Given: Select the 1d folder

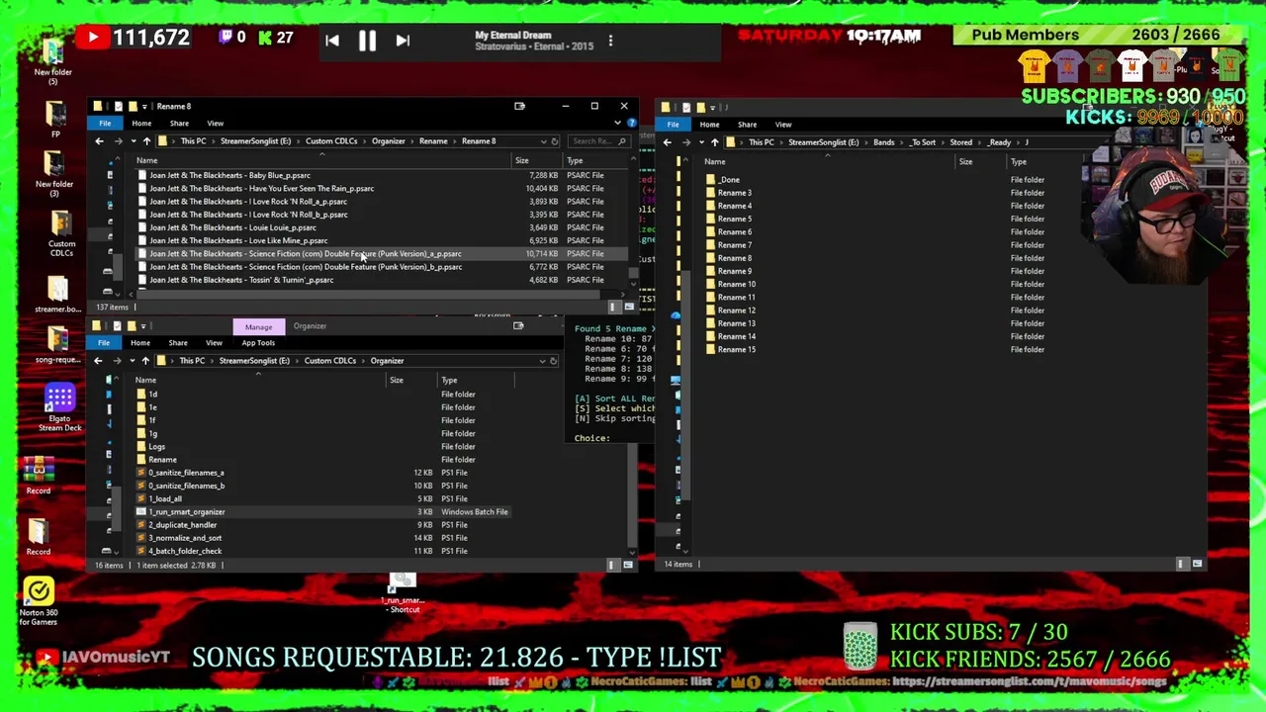Looking at the screenshot, I should click(x=152, y=395).
